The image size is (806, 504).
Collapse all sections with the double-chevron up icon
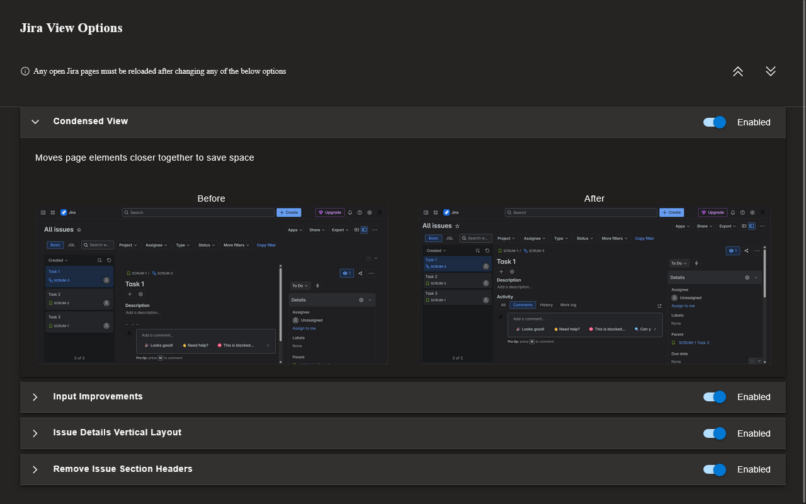[x=737, y=71]
